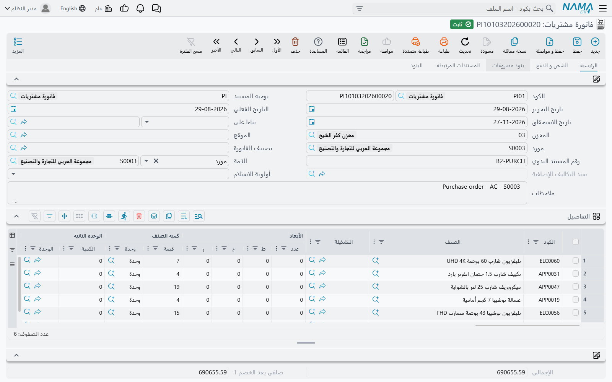
Task: Open the chat messages icon
Action: (156, 8)
